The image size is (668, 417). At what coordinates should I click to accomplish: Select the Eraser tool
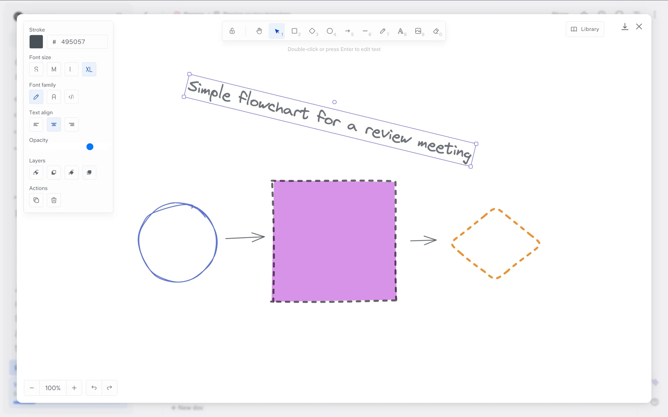point(436,31)
